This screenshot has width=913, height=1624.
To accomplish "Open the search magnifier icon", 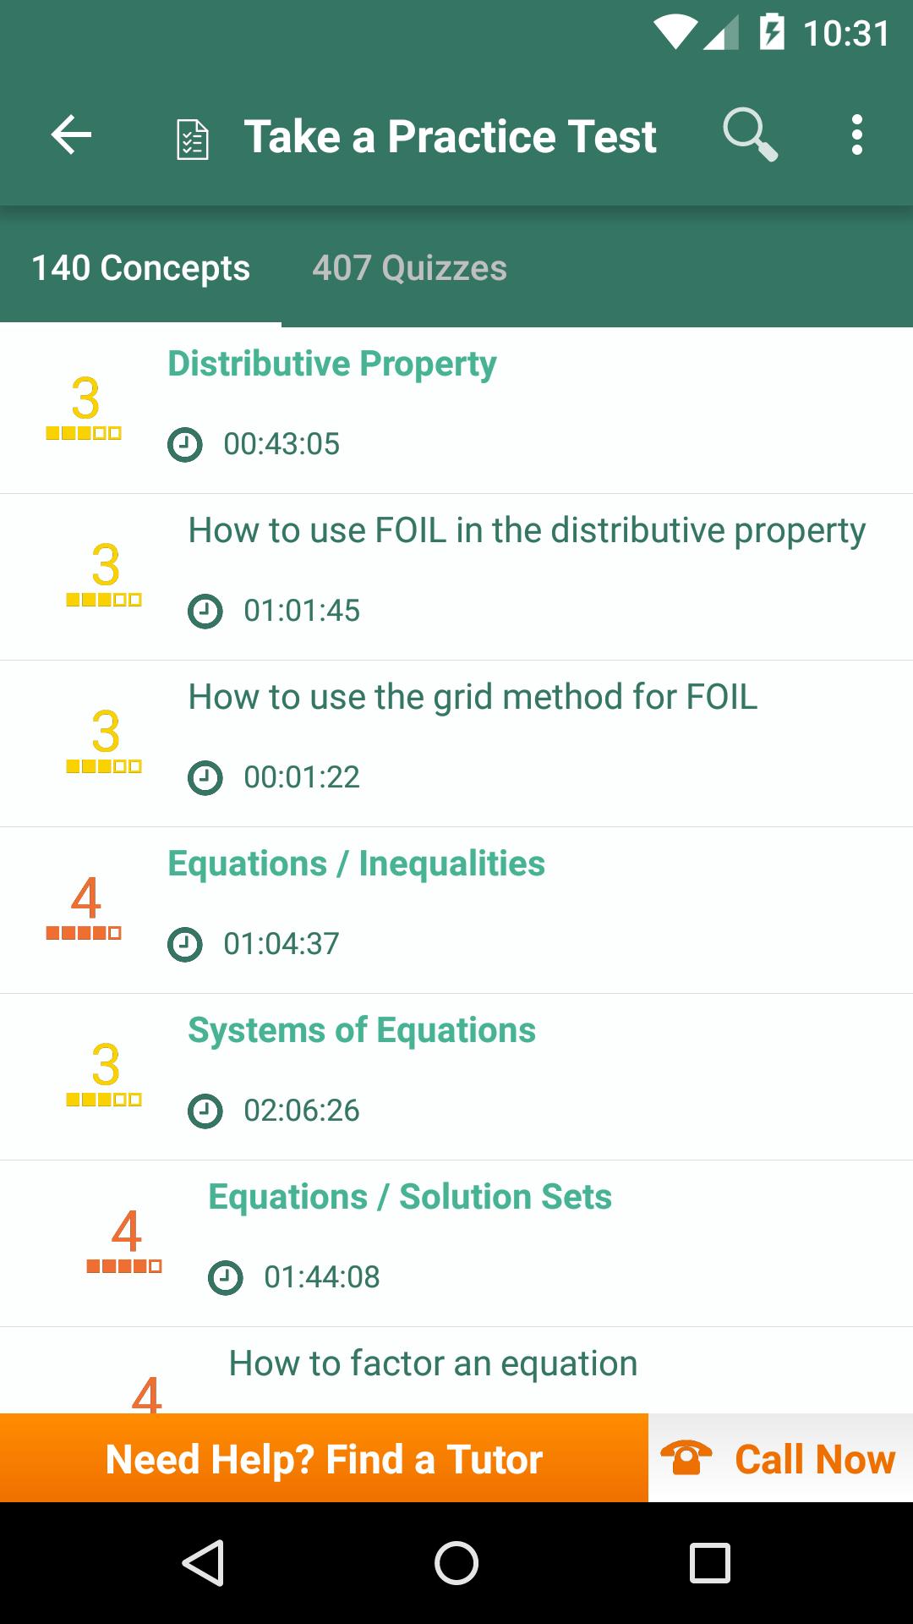I will [x=750, y=135].
